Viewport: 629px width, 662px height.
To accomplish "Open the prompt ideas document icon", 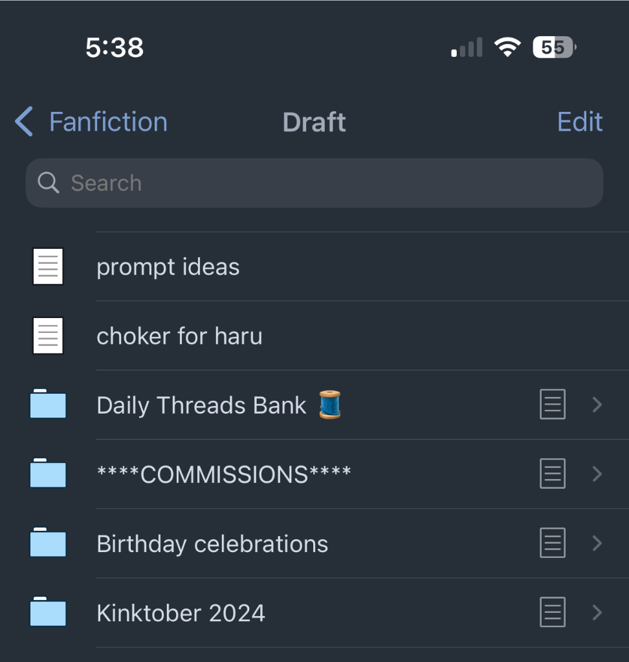I will (48, 266).
